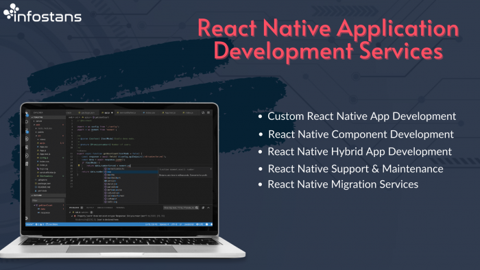The height and width of the screenshot is (270, 480).
Task: Click the feedback smiley in the status bar
Action: pyautogui.click(x=206, y=224)
